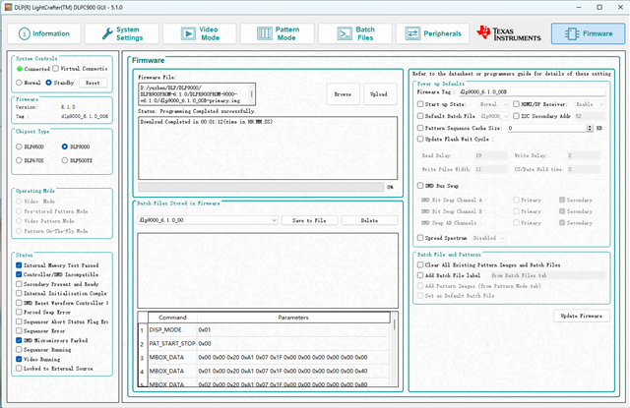
Task: Toggle the DMD Micromirrors Parked checkbox
Action: [19, 340]
